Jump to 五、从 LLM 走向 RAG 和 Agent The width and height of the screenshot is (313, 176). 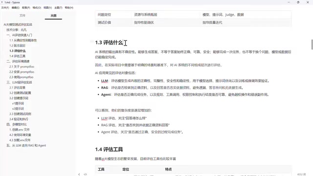(x=26, y=145)
